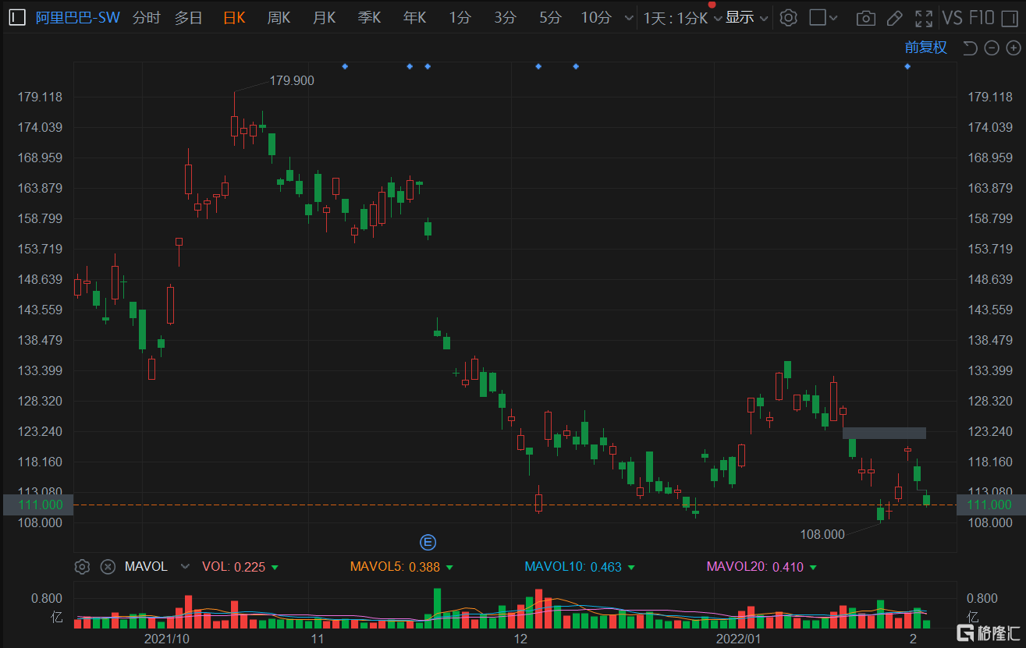Screen dimensions: 1026x648
Task: Switch to 周K weekly chart tab
Action: click(x=279, y=17)
